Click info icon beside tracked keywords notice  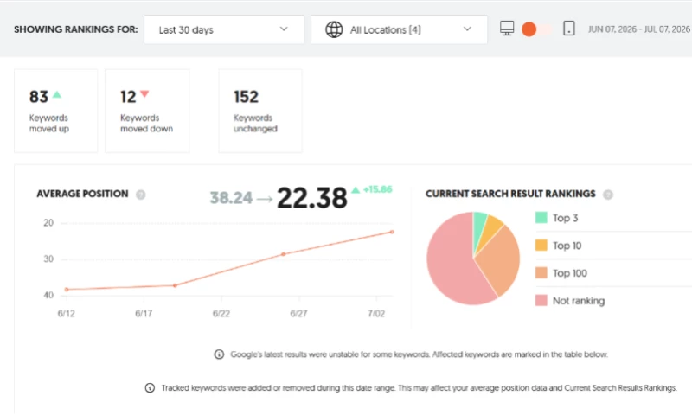pyautogui.click(x=150, y=388)
